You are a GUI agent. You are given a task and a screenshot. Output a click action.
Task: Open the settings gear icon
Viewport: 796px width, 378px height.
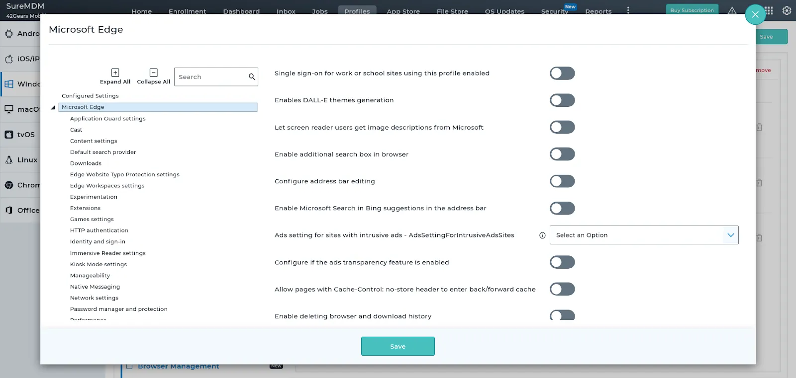tap(787, 10)
